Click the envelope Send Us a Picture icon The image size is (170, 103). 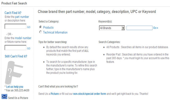4,97
